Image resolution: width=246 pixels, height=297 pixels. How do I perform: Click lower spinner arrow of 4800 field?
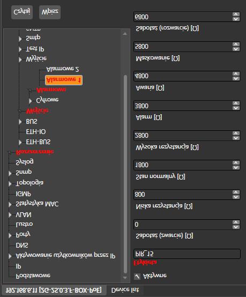coord(236,79)
